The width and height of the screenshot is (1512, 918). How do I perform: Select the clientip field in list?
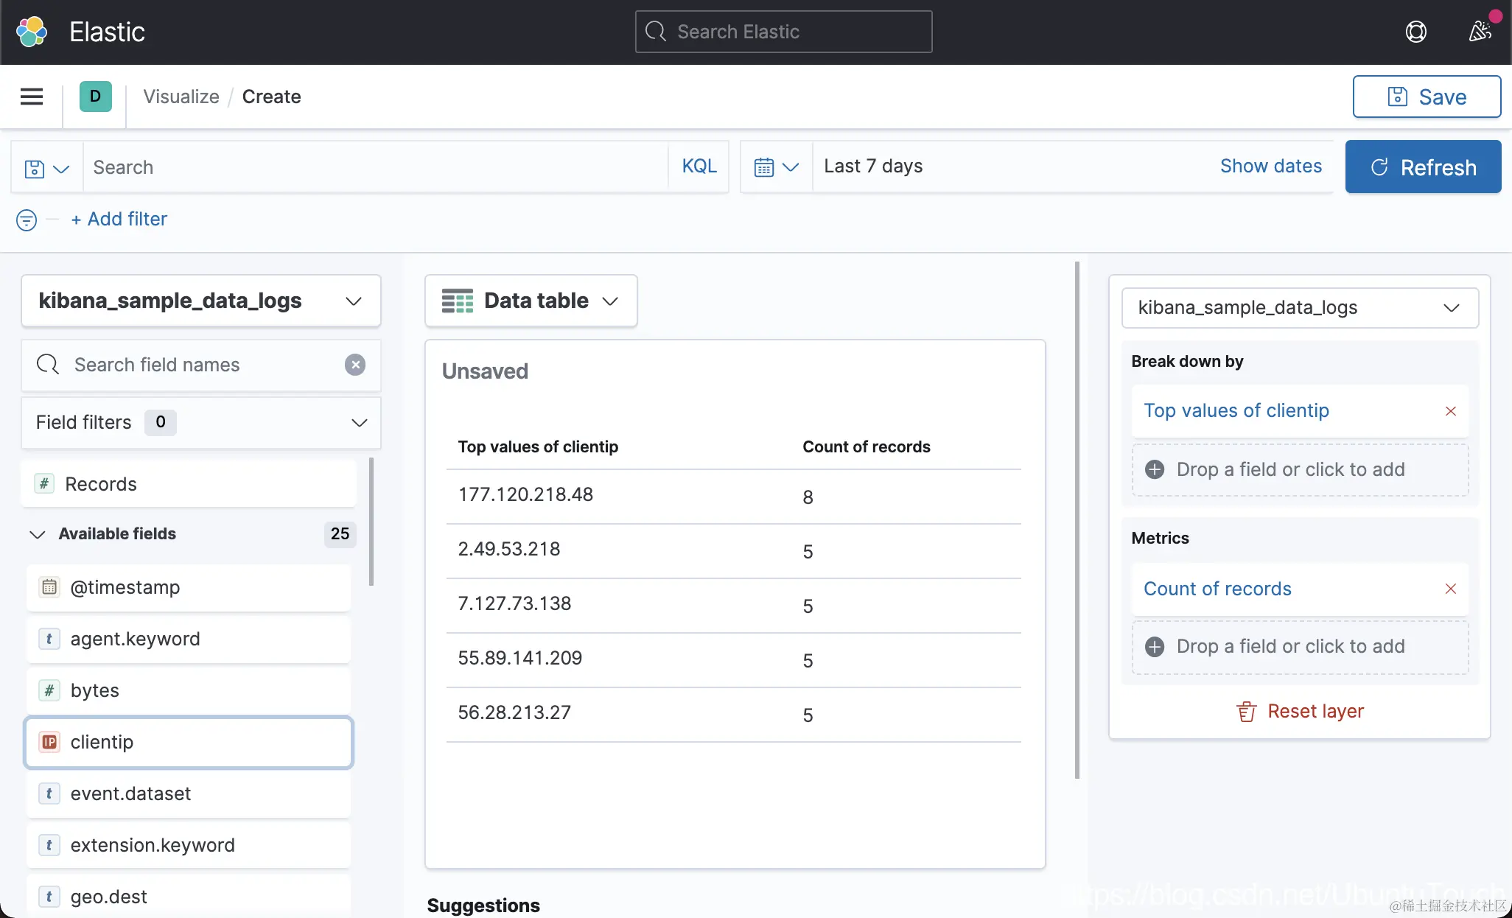(189, 742)
